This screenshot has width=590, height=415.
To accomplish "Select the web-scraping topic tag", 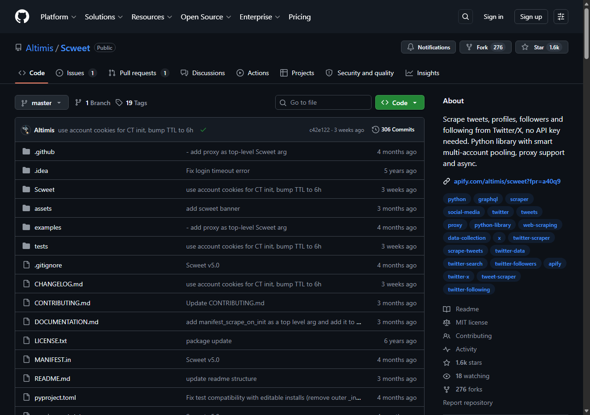I will point(540,225).
